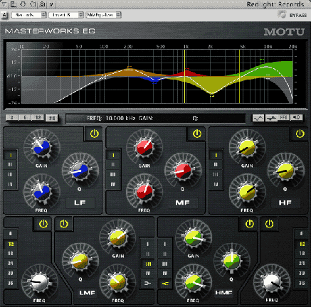Click the LMF GAIN knob
This screenshot has height=307, width=311.
117,238
